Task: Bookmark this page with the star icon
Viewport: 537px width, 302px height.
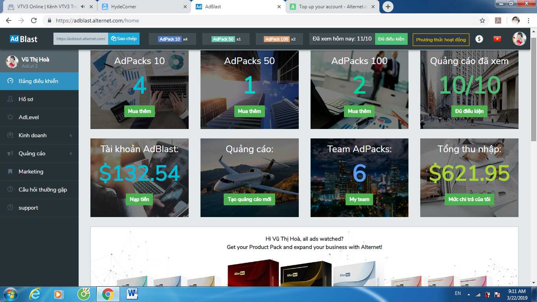Action: (482, 20)
